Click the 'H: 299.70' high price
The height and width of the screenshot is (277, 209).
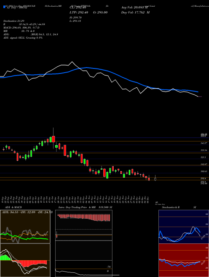[x=76, y=18]
